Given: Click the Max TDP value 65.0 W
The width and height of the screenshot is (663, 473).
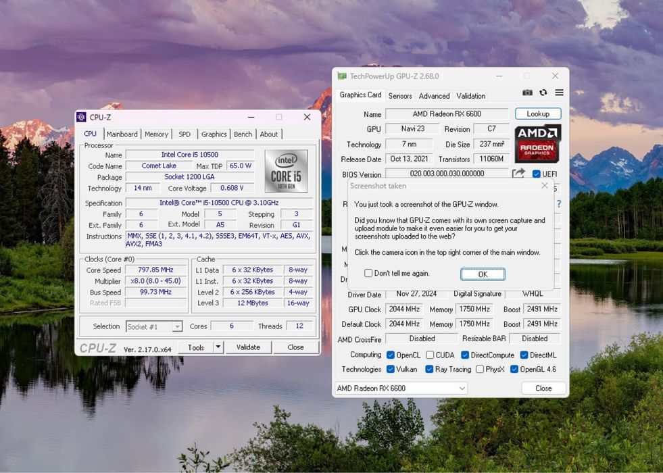Looking at the screenshot, I should [241, 166].
